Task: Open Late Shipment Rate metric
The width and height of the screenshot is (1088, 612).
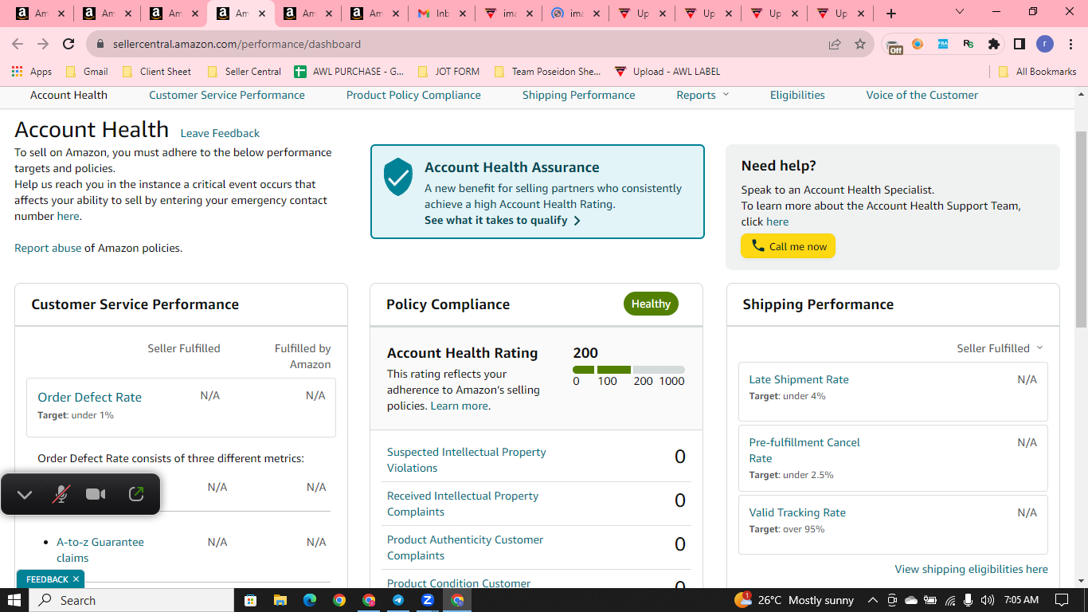Action: 799,379
